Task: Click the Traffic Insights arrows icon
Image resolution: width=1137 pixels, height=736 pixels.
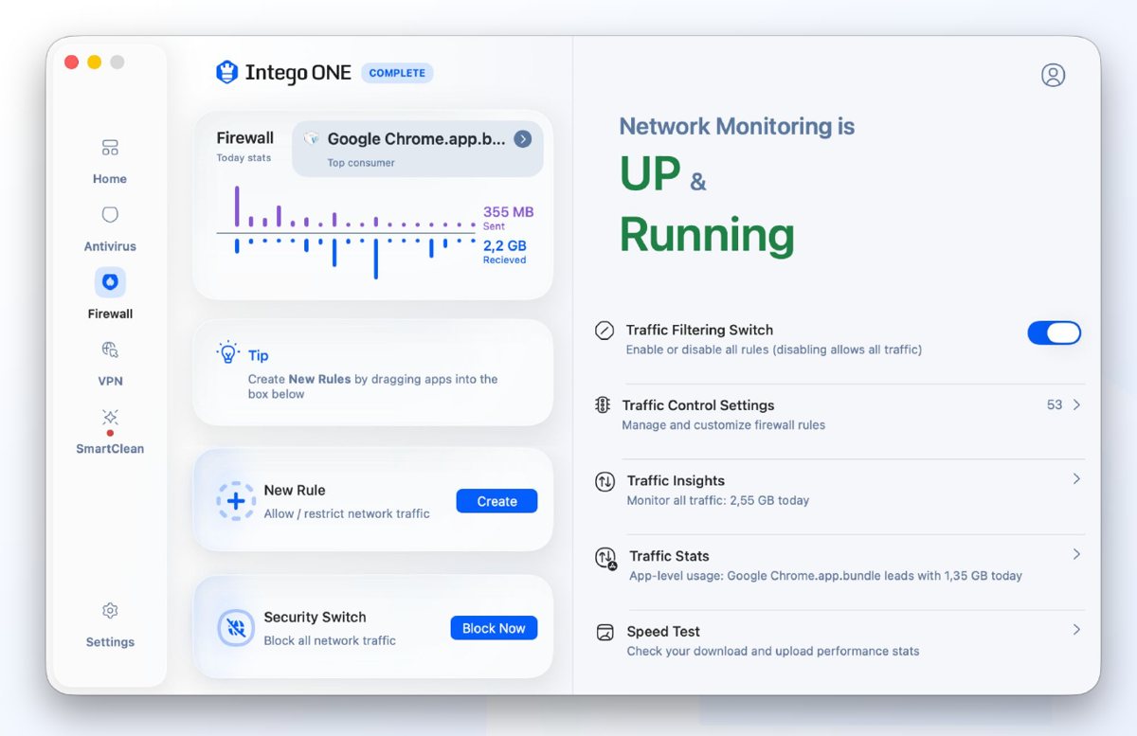Action: pos(605,481)
